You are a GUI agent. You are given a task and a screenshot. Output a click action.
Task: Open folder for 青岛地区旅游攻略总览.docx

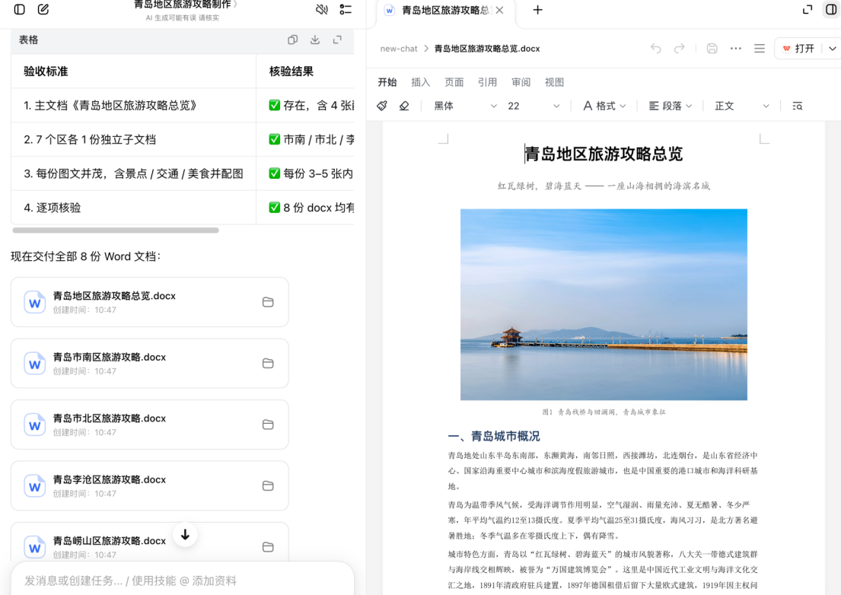pos(268,302)
